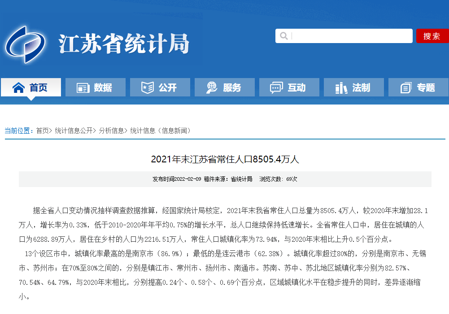Click the speech-bubble icon beside 互动
This screenshot has width=449, height=314.
[x=275, y=87]
